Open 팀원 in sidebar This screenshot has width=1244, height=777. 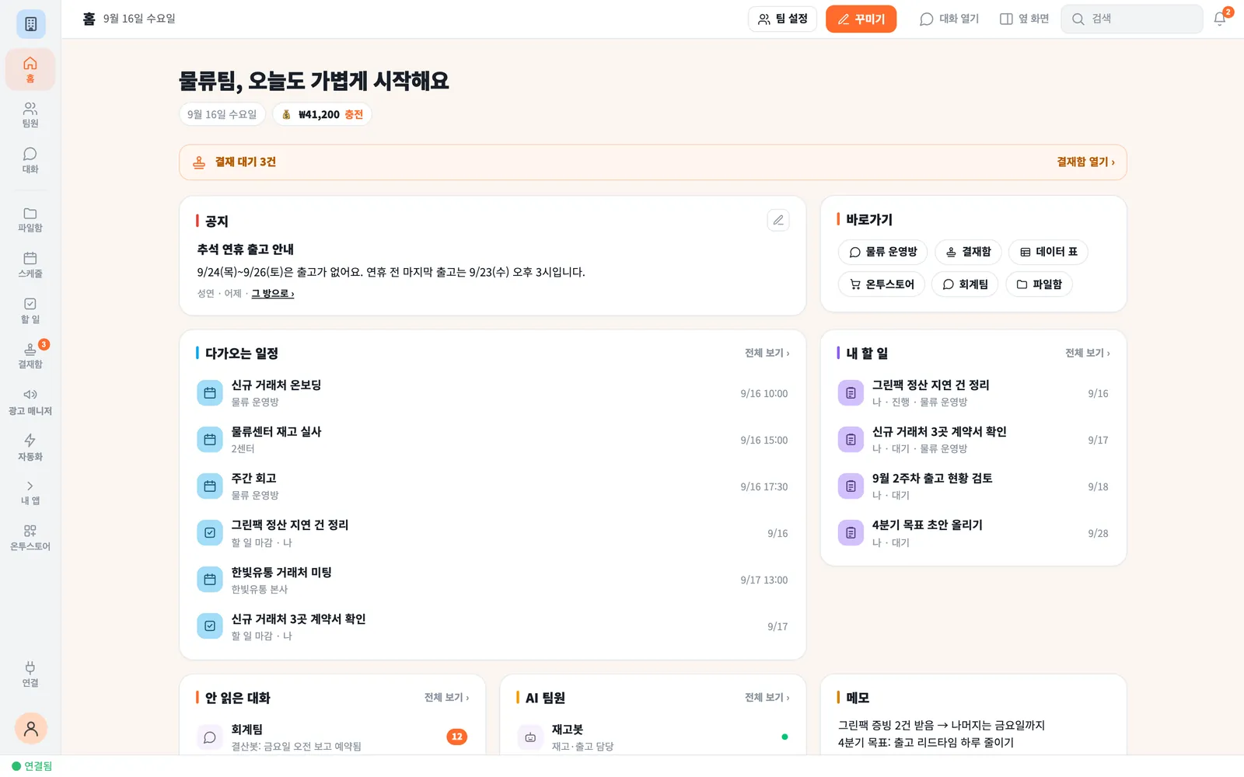click(30, 115)
